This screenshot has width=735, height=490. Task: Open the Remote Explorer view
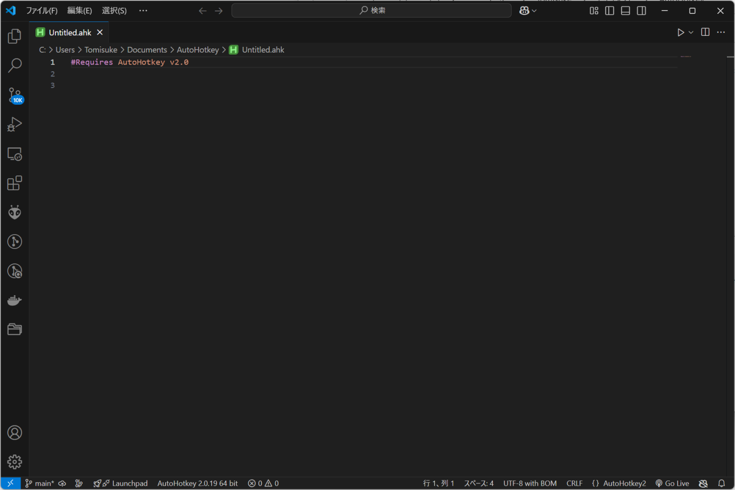point(14,154)
